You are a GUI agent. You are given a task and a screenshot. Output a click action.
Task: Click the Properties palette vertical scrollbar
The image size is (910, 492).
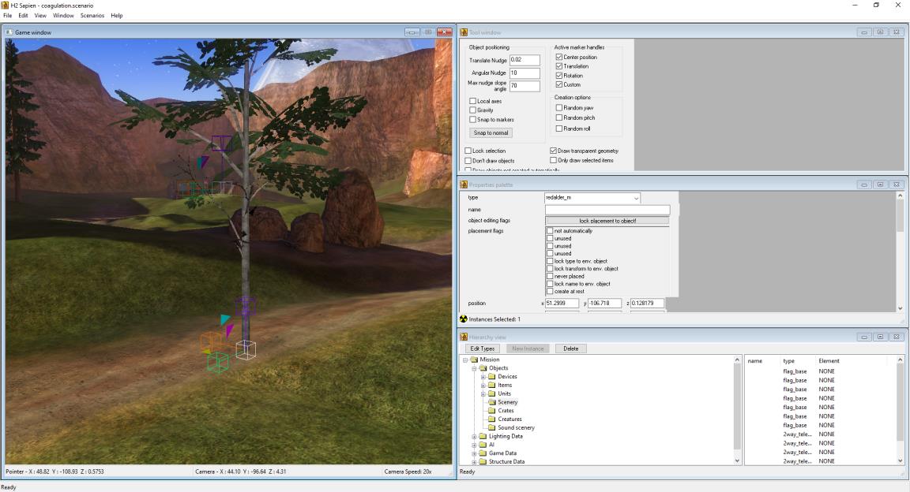pyautogui.click(x=901, y=252)
